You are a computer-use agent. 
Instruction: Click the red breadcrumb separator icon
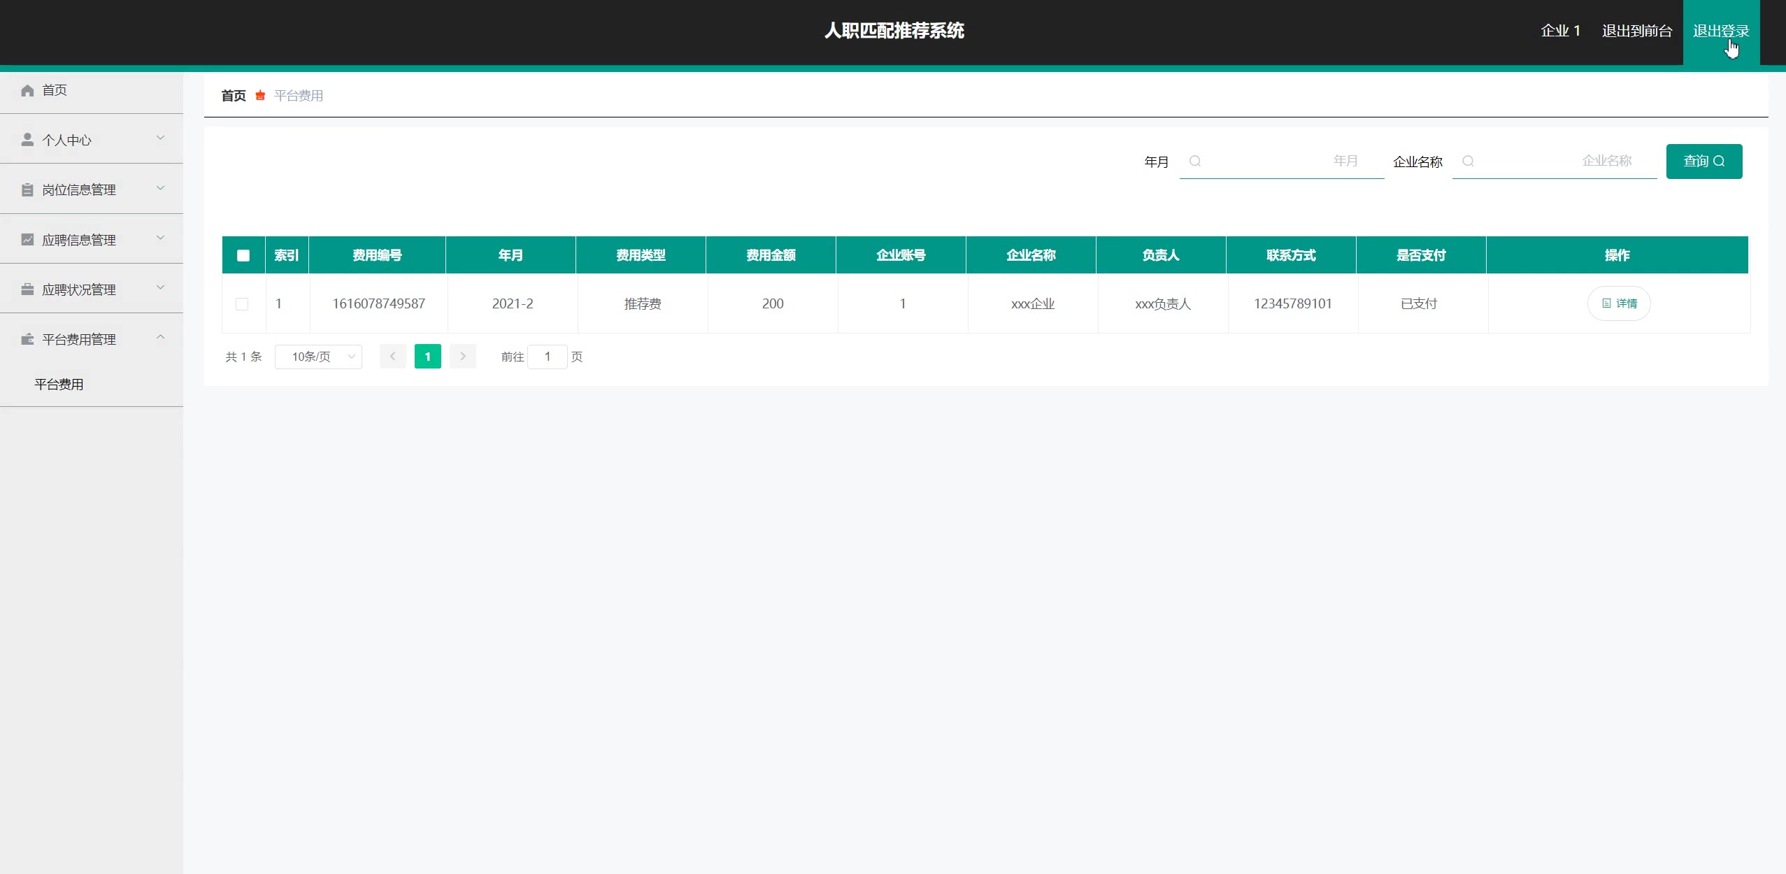tap(260, 96)
